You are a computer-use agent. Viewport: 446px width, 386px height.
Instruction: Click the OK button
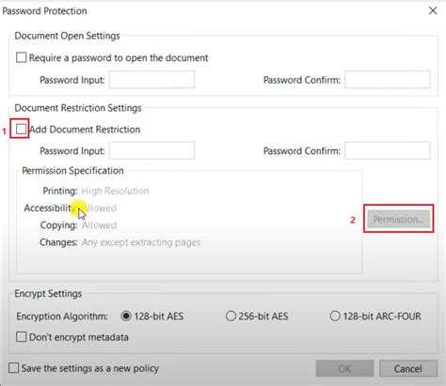pyautogui.click(x=344, y=368)
